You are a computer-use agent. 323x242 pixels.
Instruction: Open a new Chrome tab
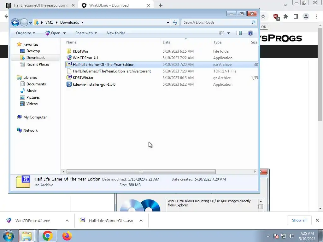click(161, 5)
